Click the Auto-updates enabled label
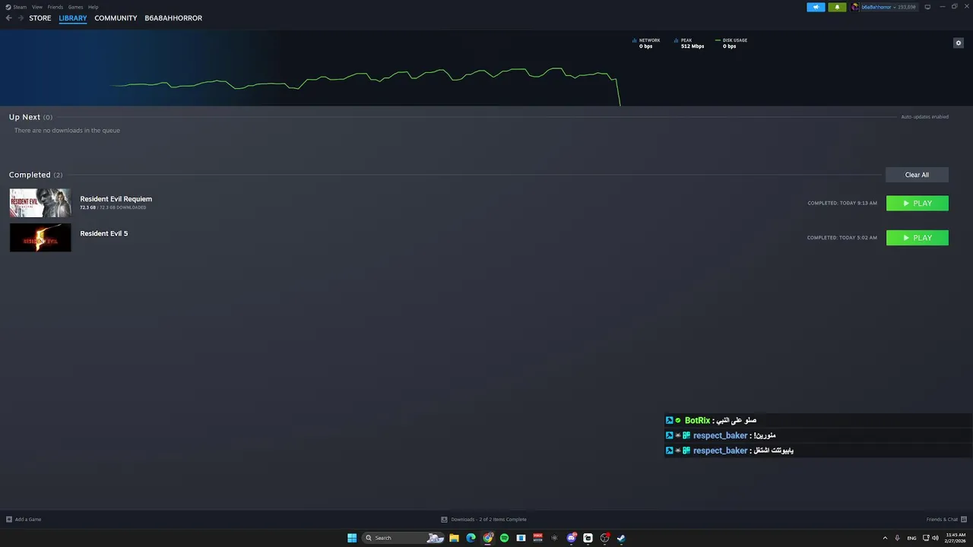Screen dimensions: 973x547 (924, 117)
